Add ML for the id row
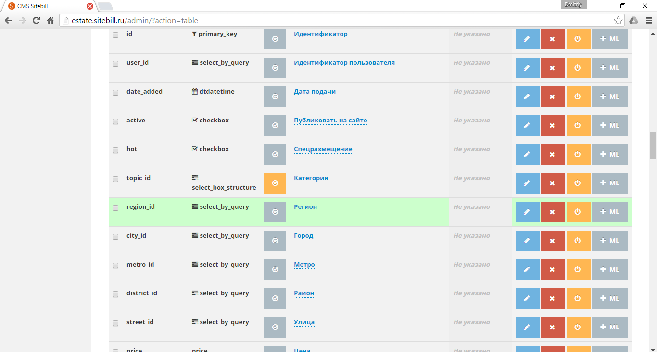The width and height of the screenshot is (657, 352). 610,39
